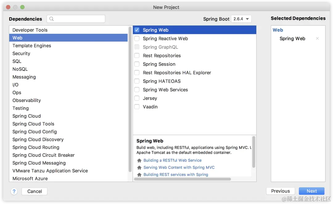Select the Developer Tools category
The width and height of the screenshot is (333, 204).
68,30
